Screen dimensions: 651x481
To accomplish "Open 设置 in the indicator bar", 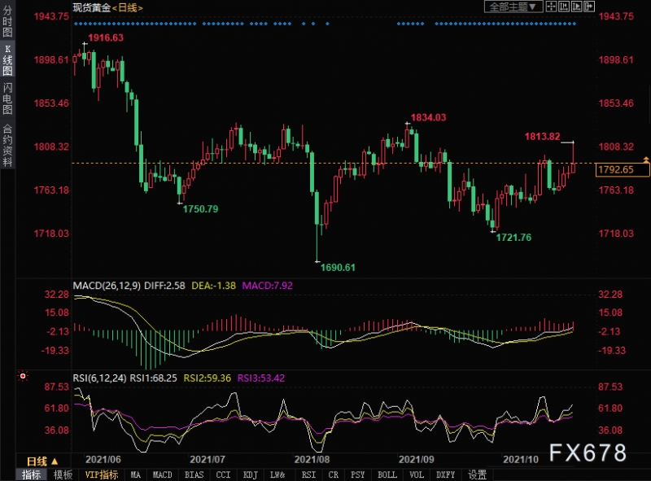I will tap(478, 475).
